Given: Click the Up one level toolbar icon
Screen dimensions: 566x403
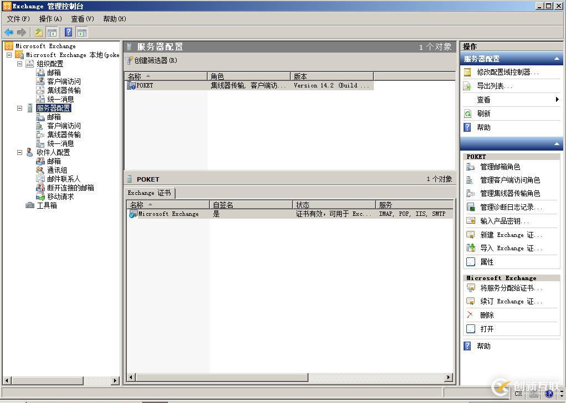Looking at the screenshot, I should [39, 33].
